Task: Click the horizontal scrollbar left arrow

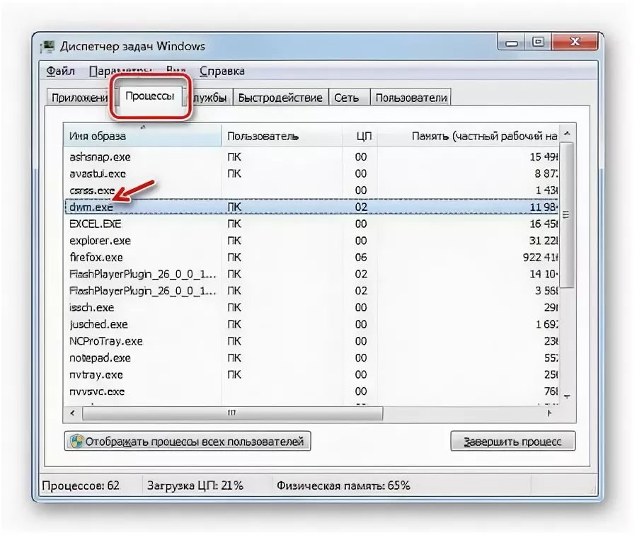Action: (73, 413)
